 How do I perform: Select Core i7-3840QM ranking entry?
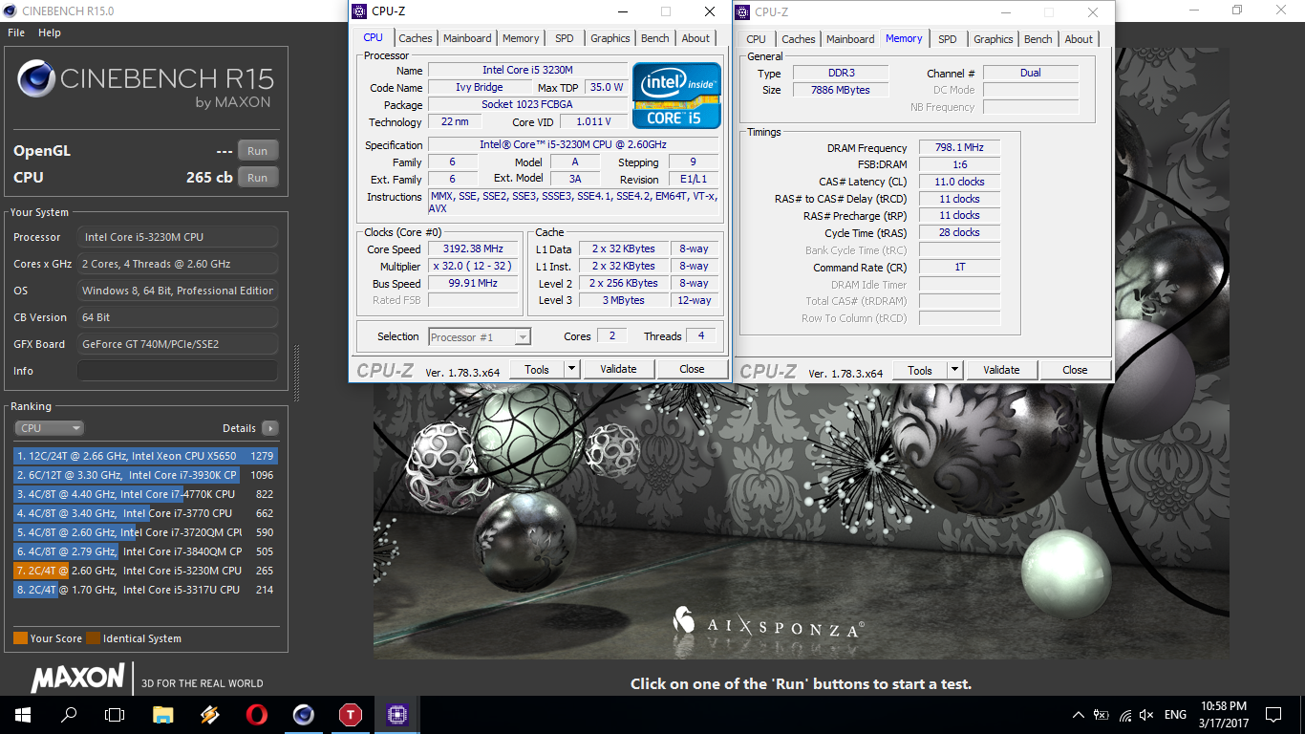point(145,551)
